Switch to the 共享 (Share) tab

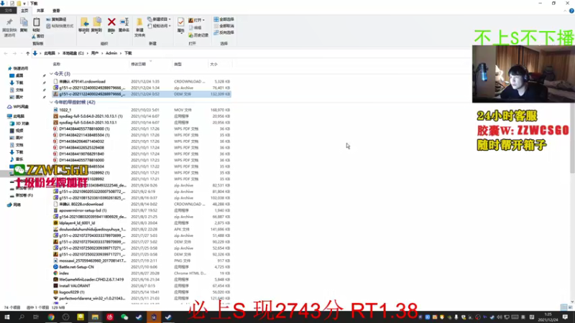(x=40, y=11)
